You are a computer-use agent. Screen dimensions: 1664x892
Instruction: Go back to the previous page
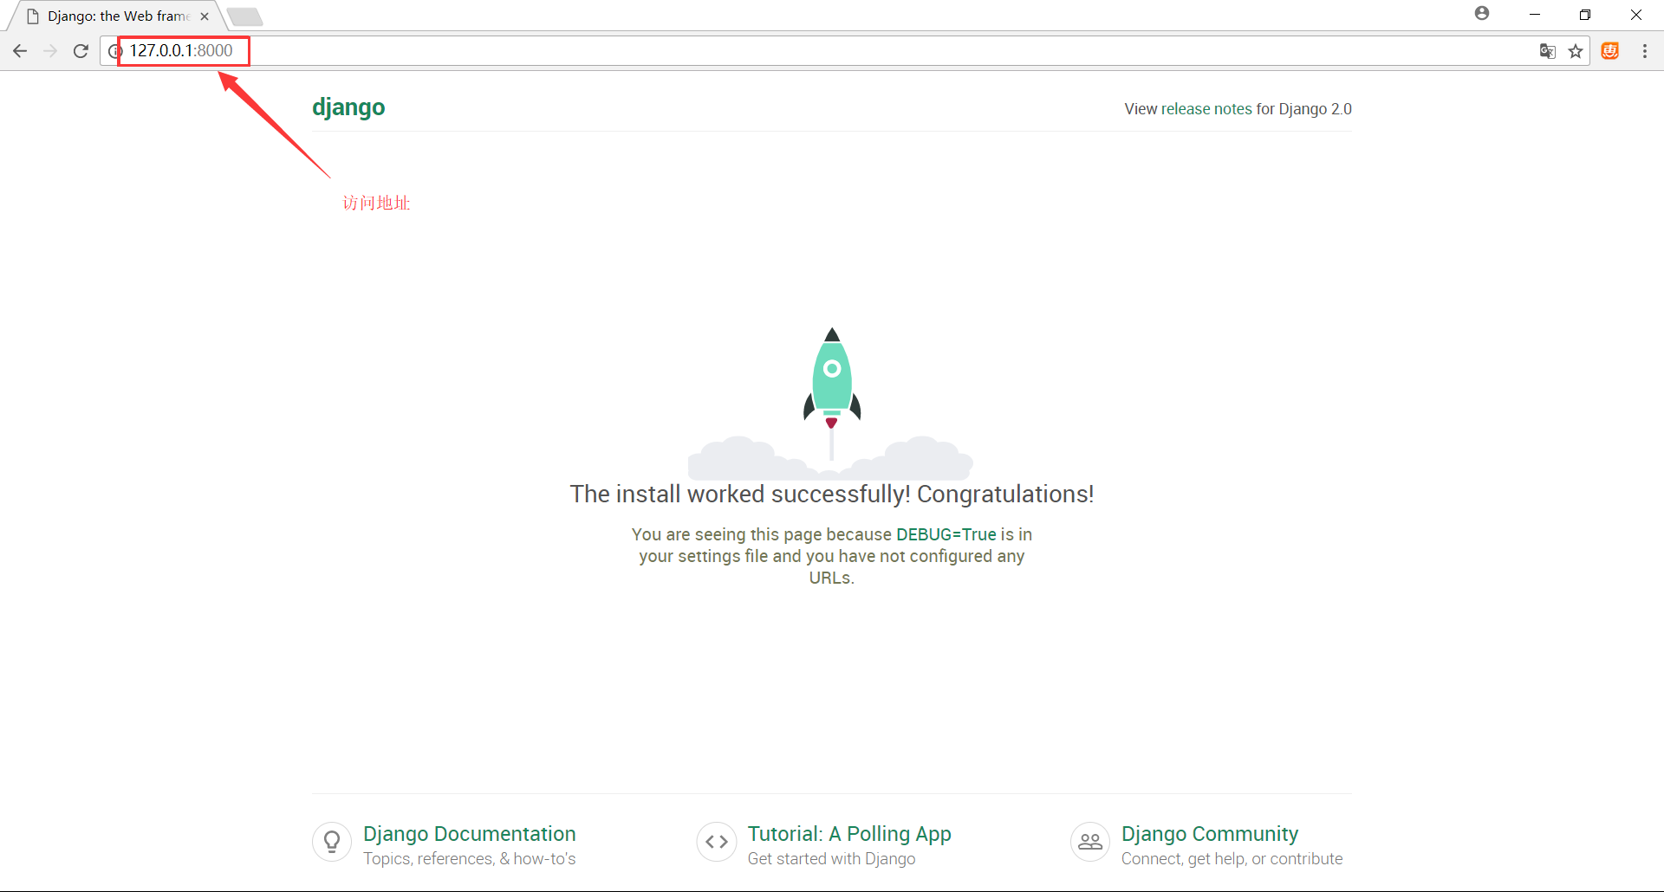20,51
